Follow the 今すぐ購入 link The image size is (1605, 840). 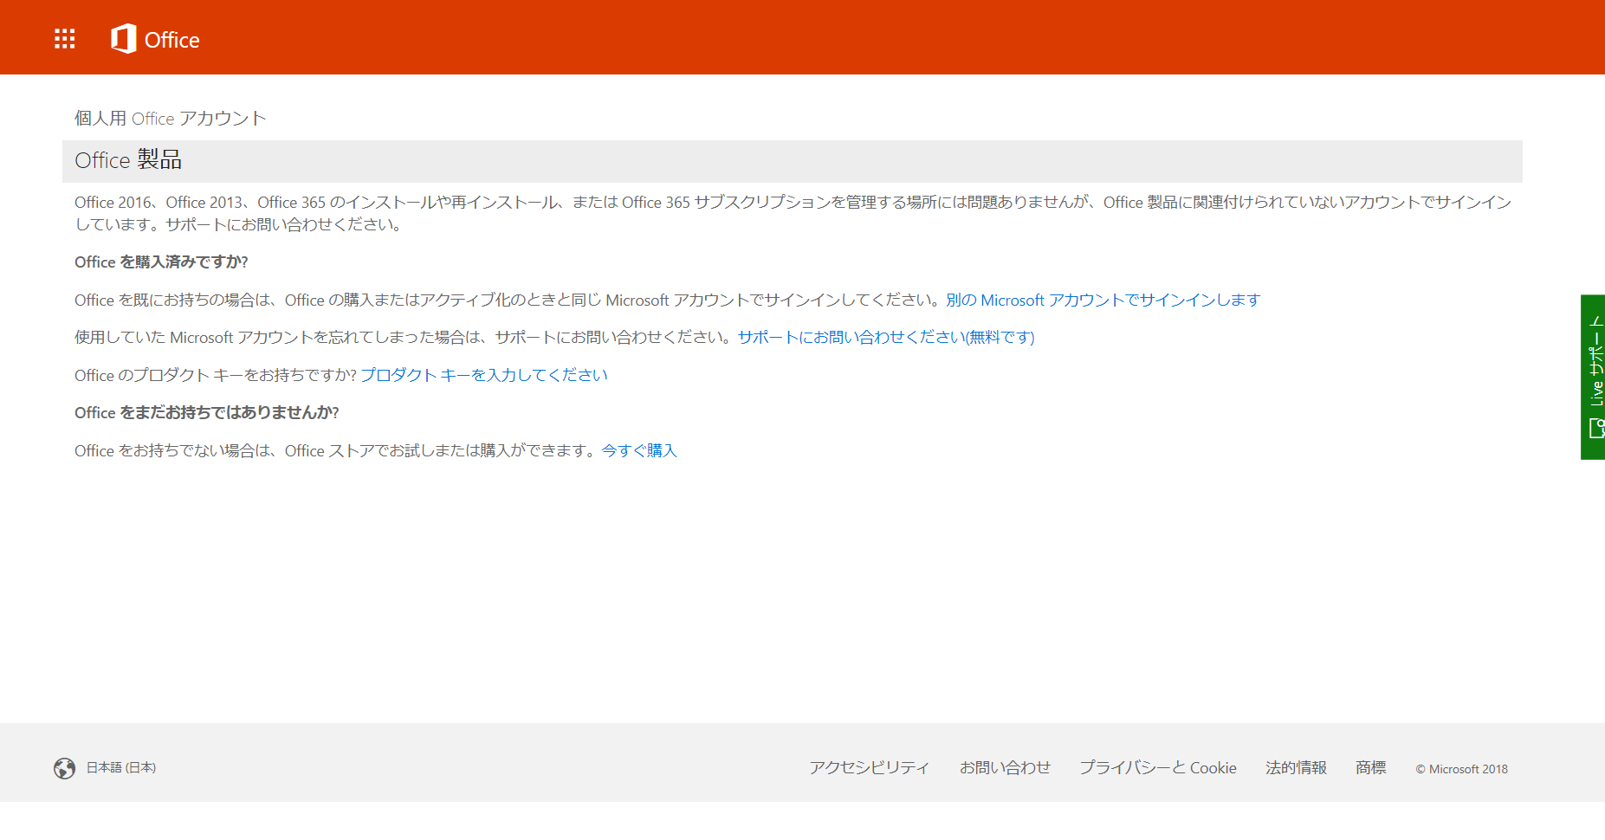point(639,450)
